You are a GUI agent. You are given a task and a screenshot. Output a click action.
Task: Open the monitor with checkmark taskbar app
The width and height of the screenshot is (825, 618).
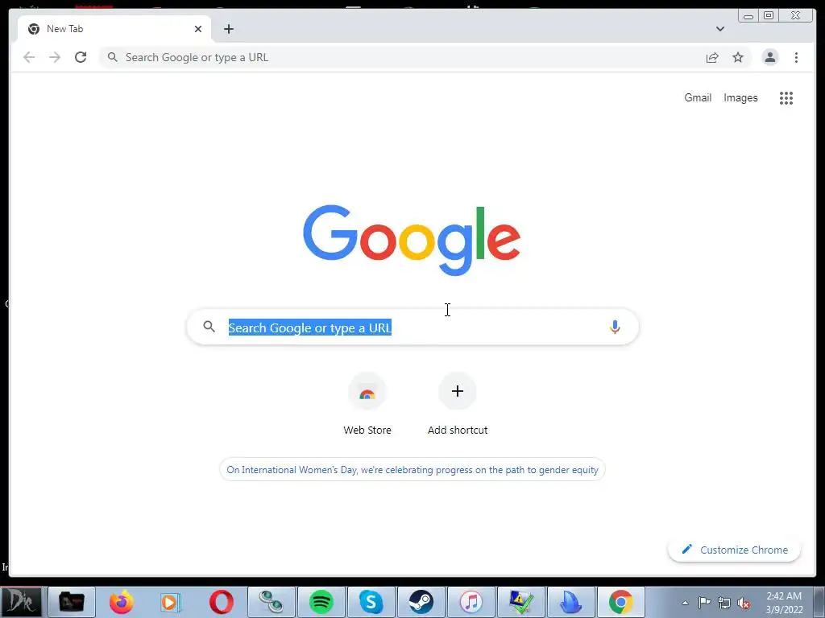521,602
